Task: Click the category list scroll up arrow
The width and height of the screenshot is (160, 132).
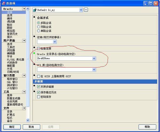Action: [x=28, y=9]
